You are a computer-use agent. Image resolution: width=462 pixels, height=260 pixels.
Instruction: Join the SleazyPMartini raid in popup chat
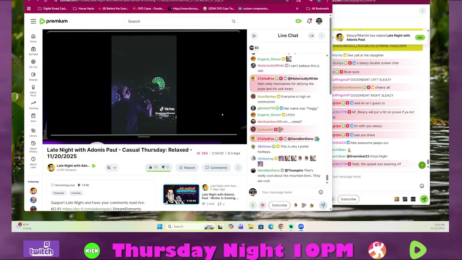419,38
